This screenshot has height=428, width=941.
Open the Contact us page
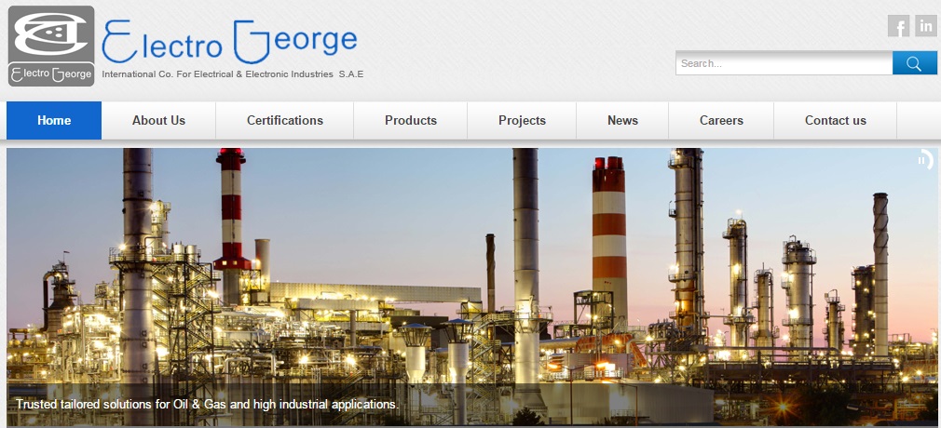[x=836, y=120]
